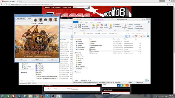
Task: Open the Easy access dropdown in Modloader Explorer
Action: pyautogui.click(x=117, y=26)
